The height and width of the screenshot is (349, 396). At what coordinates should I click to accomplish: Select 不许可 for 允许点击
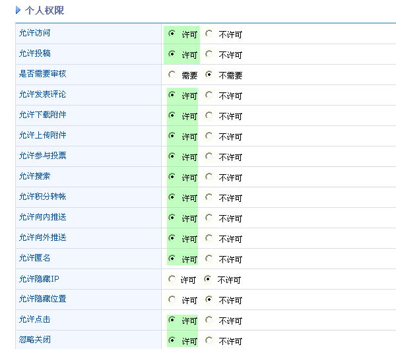209,319
